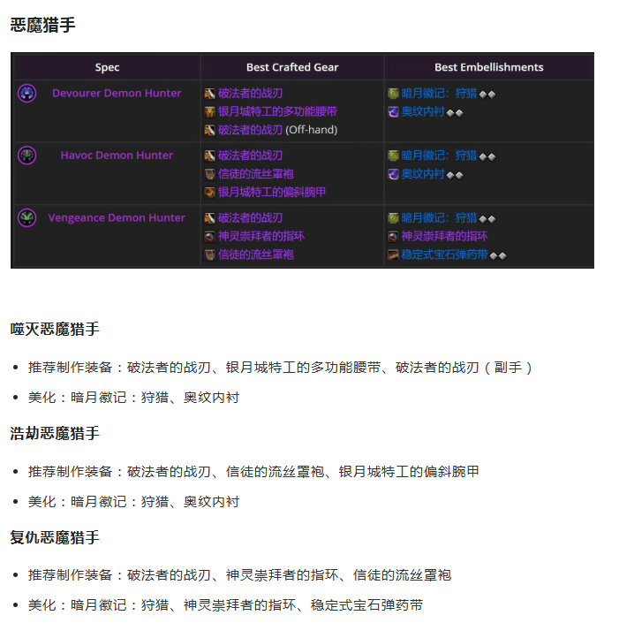Click the Vengeance Demon Hunter spec icon

click(26, 217)
